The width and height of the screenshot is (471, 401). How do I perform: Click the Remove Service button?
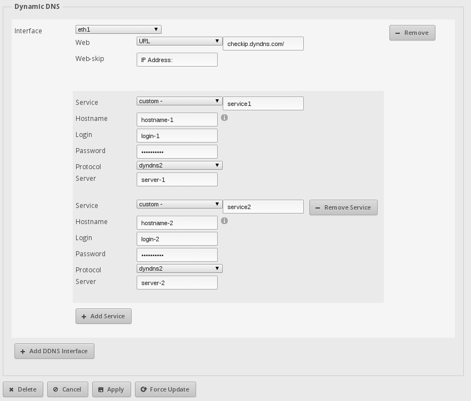343,207
